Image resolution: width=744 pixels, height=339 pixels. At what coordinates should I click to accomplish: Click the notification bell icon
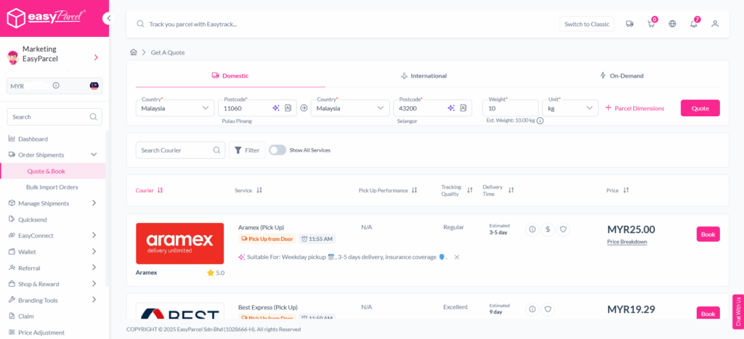coord(693,24)
